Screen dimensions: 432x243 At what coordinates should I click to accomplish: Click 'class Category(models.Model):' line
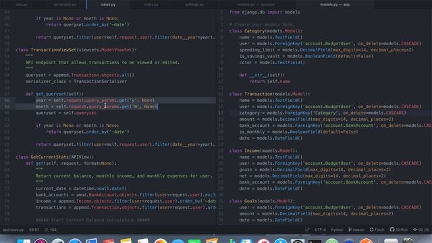tap(265, 31)
